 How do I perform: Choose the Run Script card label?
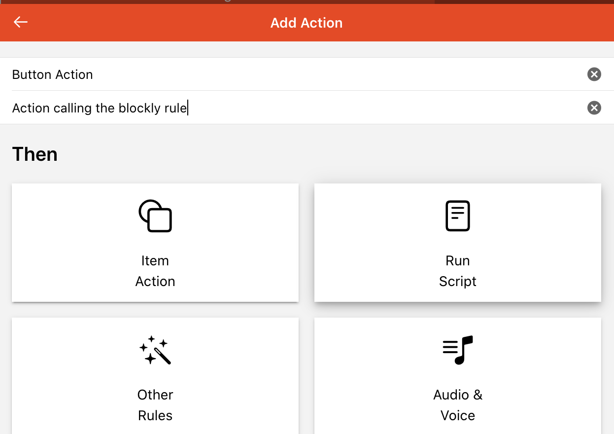[458, 271]
